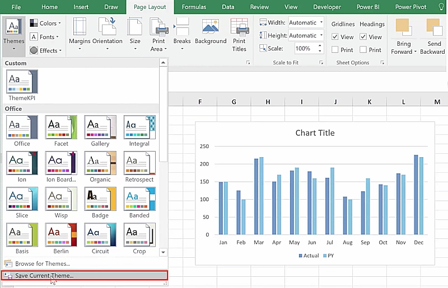Screen dimensions: 448x288
Task: Open the Breaks menu icon
Action: click(182, 26)
